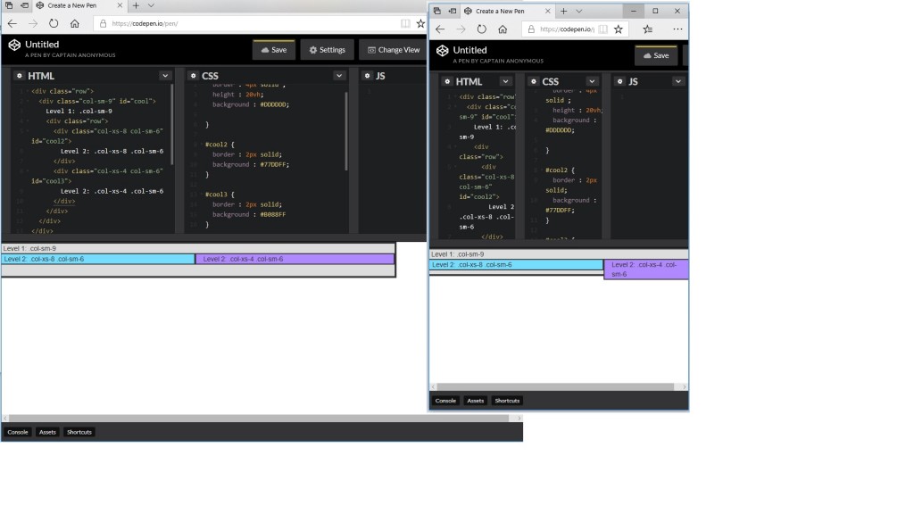Viewport: 914px width, 514px height.
Task: Open more options ellipsis in right browser
Action: 677,29
